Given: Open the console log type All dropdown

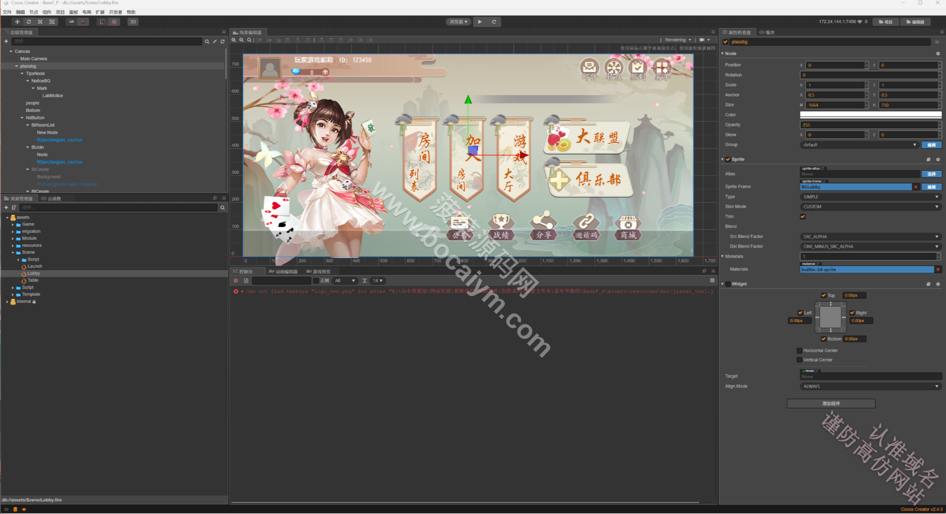Looking at the screenshot, I should (345, 281).
